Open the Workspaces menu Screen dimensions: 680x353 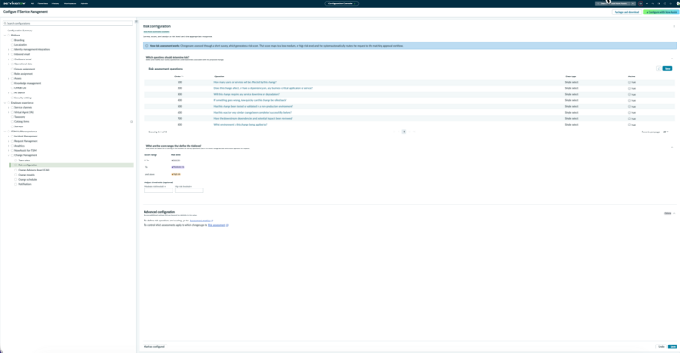70,3
